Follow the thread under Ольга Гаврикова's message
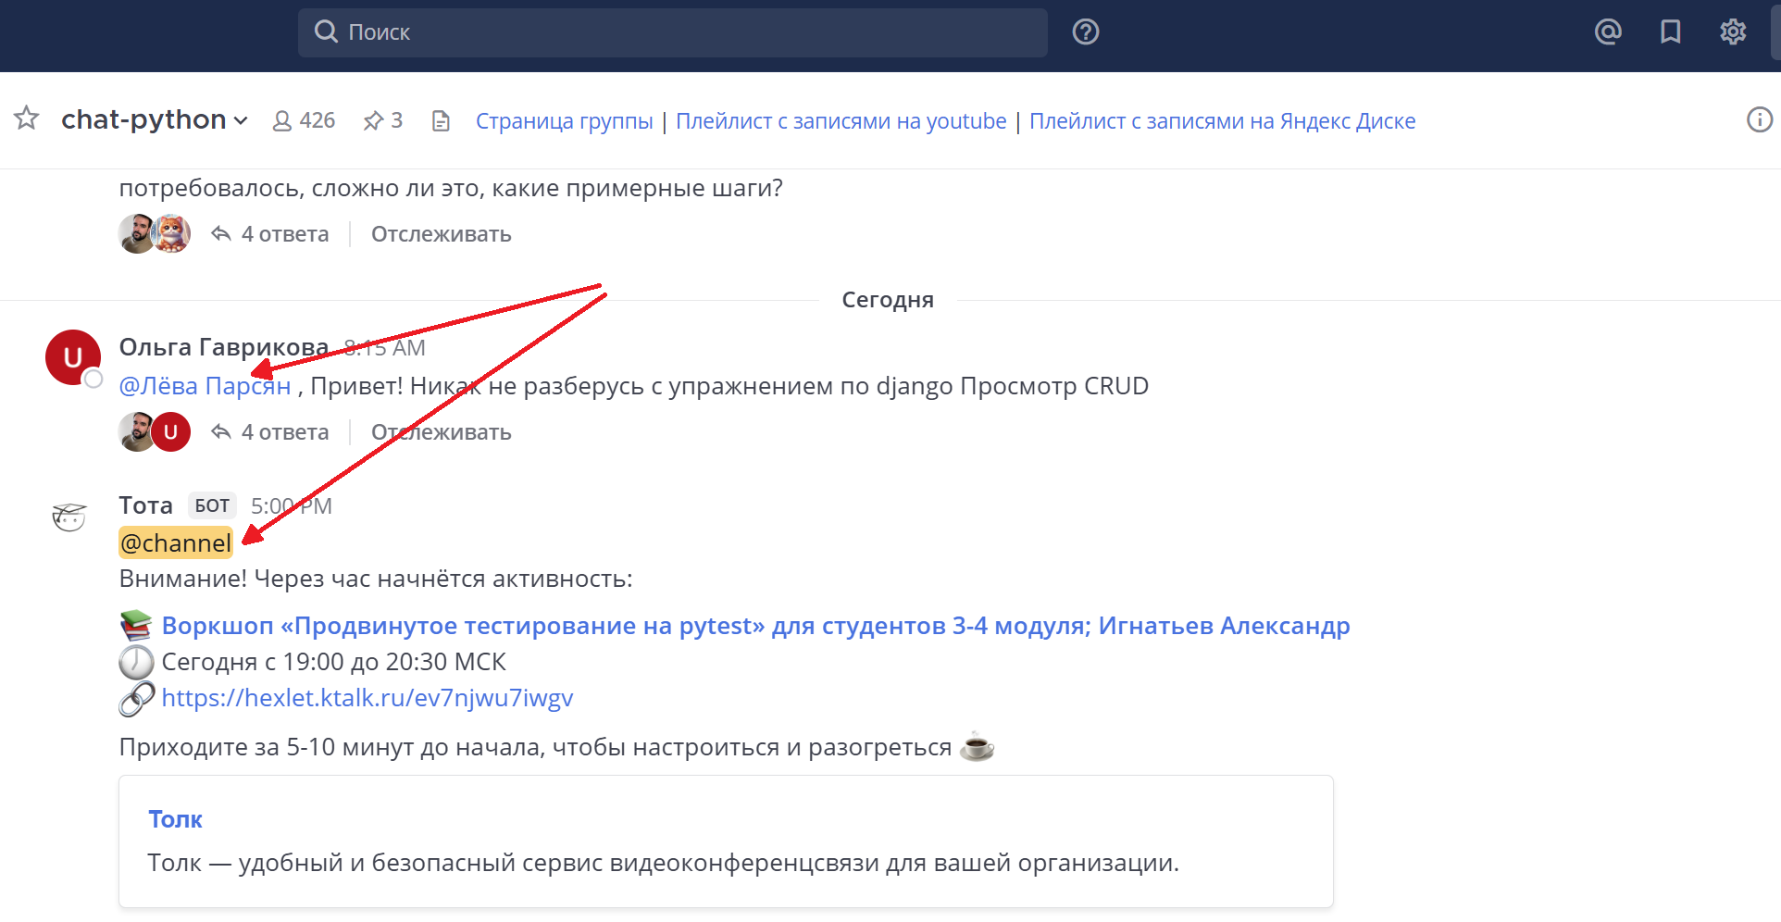The height and width of the screenshot is (922, 1781). coord(441,432)
